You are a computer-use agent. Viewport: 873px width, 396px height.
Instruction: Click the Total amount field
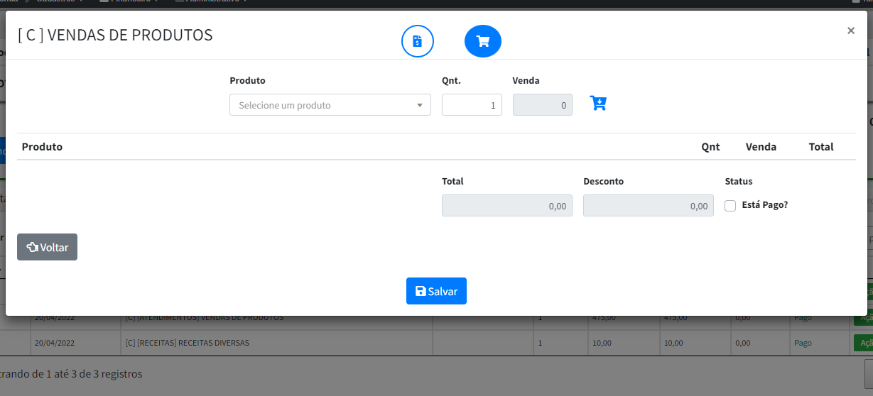point(506,206)
